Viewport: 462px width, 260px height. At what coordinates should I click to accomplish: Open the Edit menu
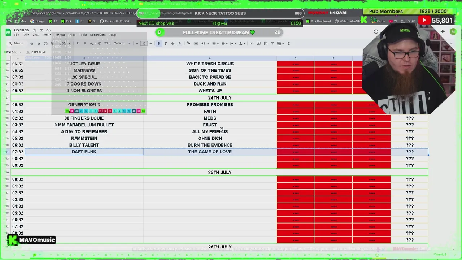26,35
